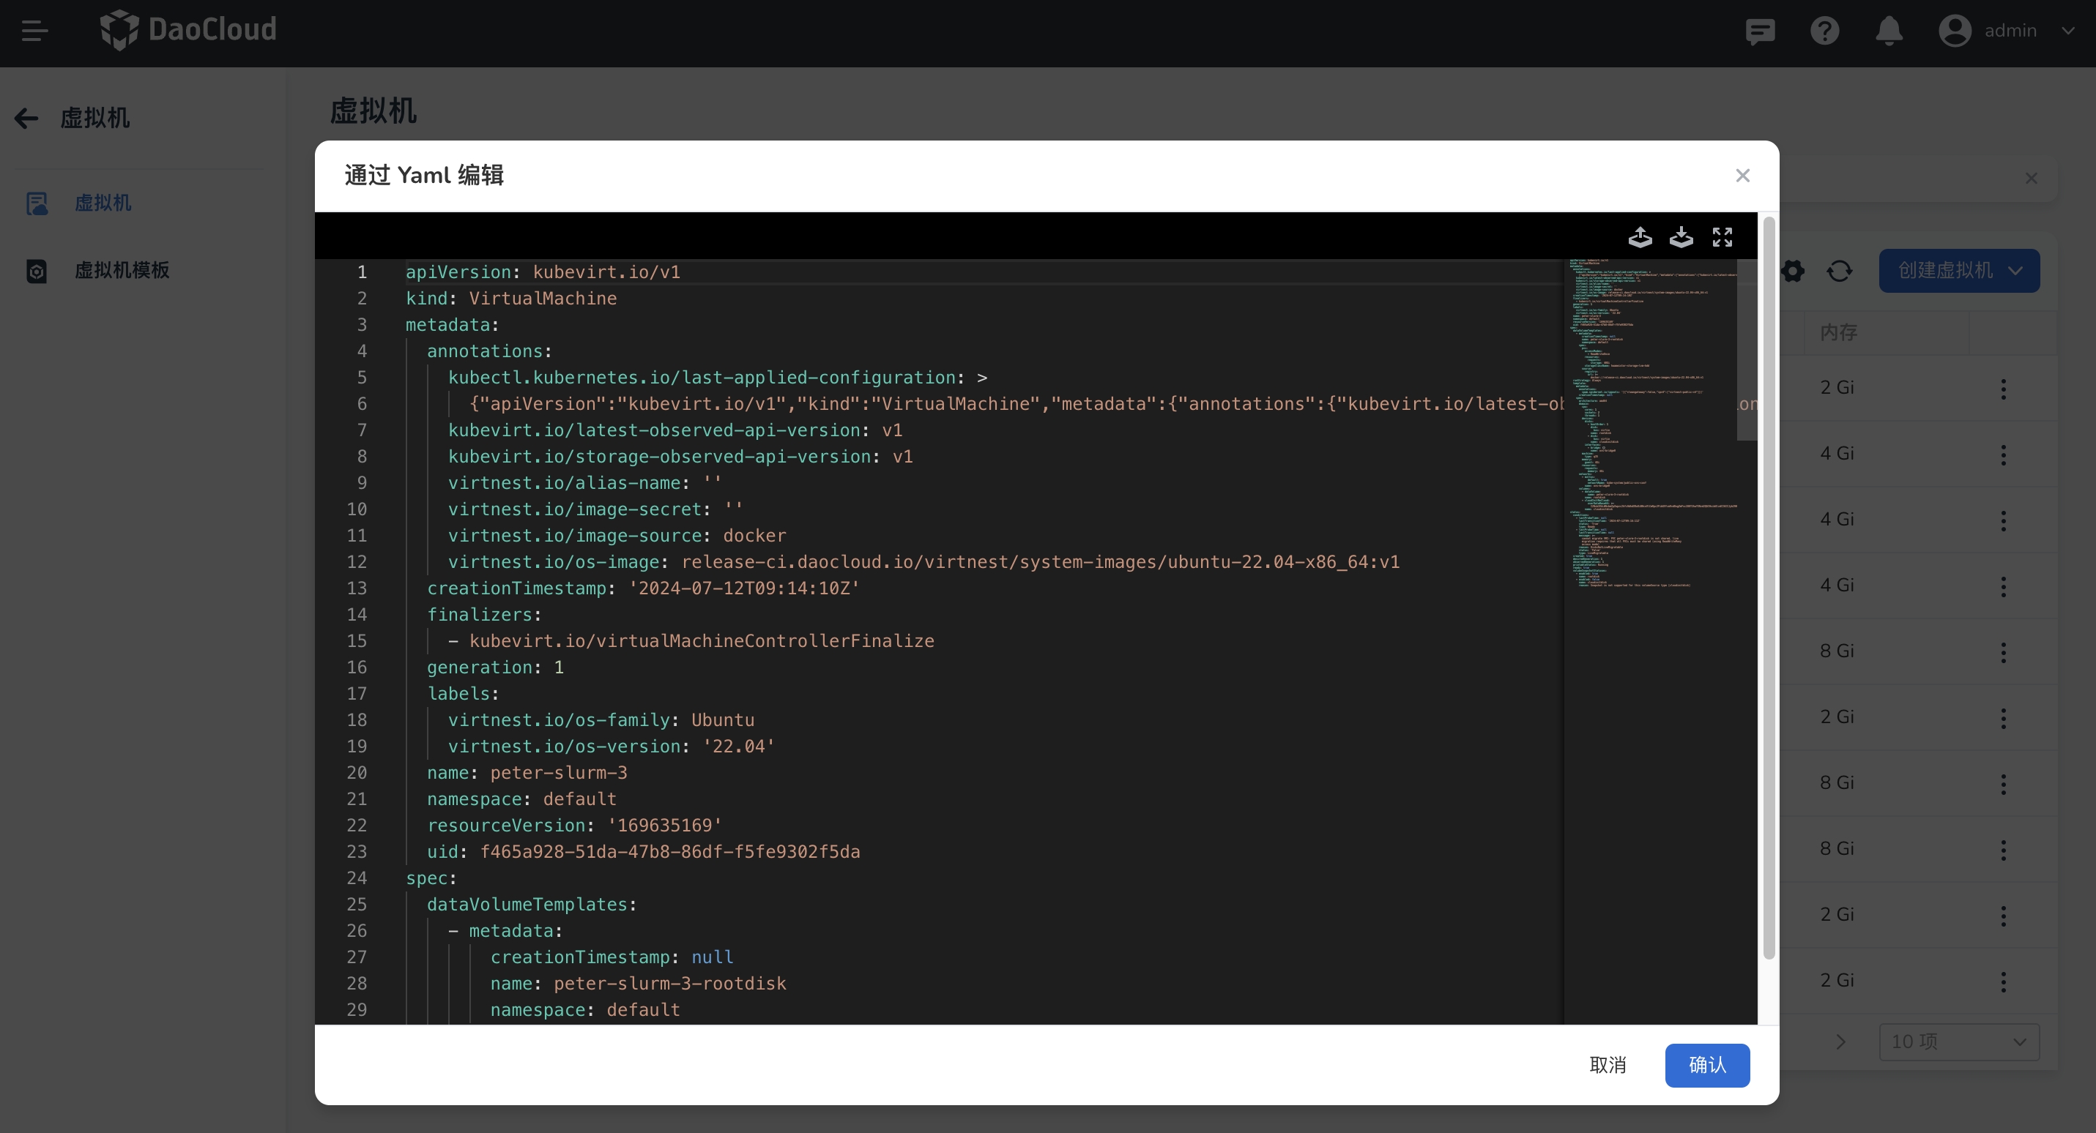Select 虚拟机 in the sidebar
2096x1133 pixels.
[103, 203]
